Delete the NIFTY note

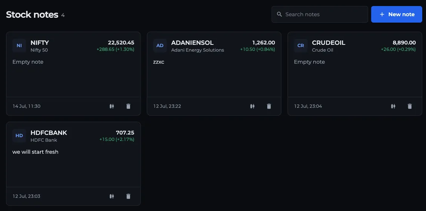(129, 106)
